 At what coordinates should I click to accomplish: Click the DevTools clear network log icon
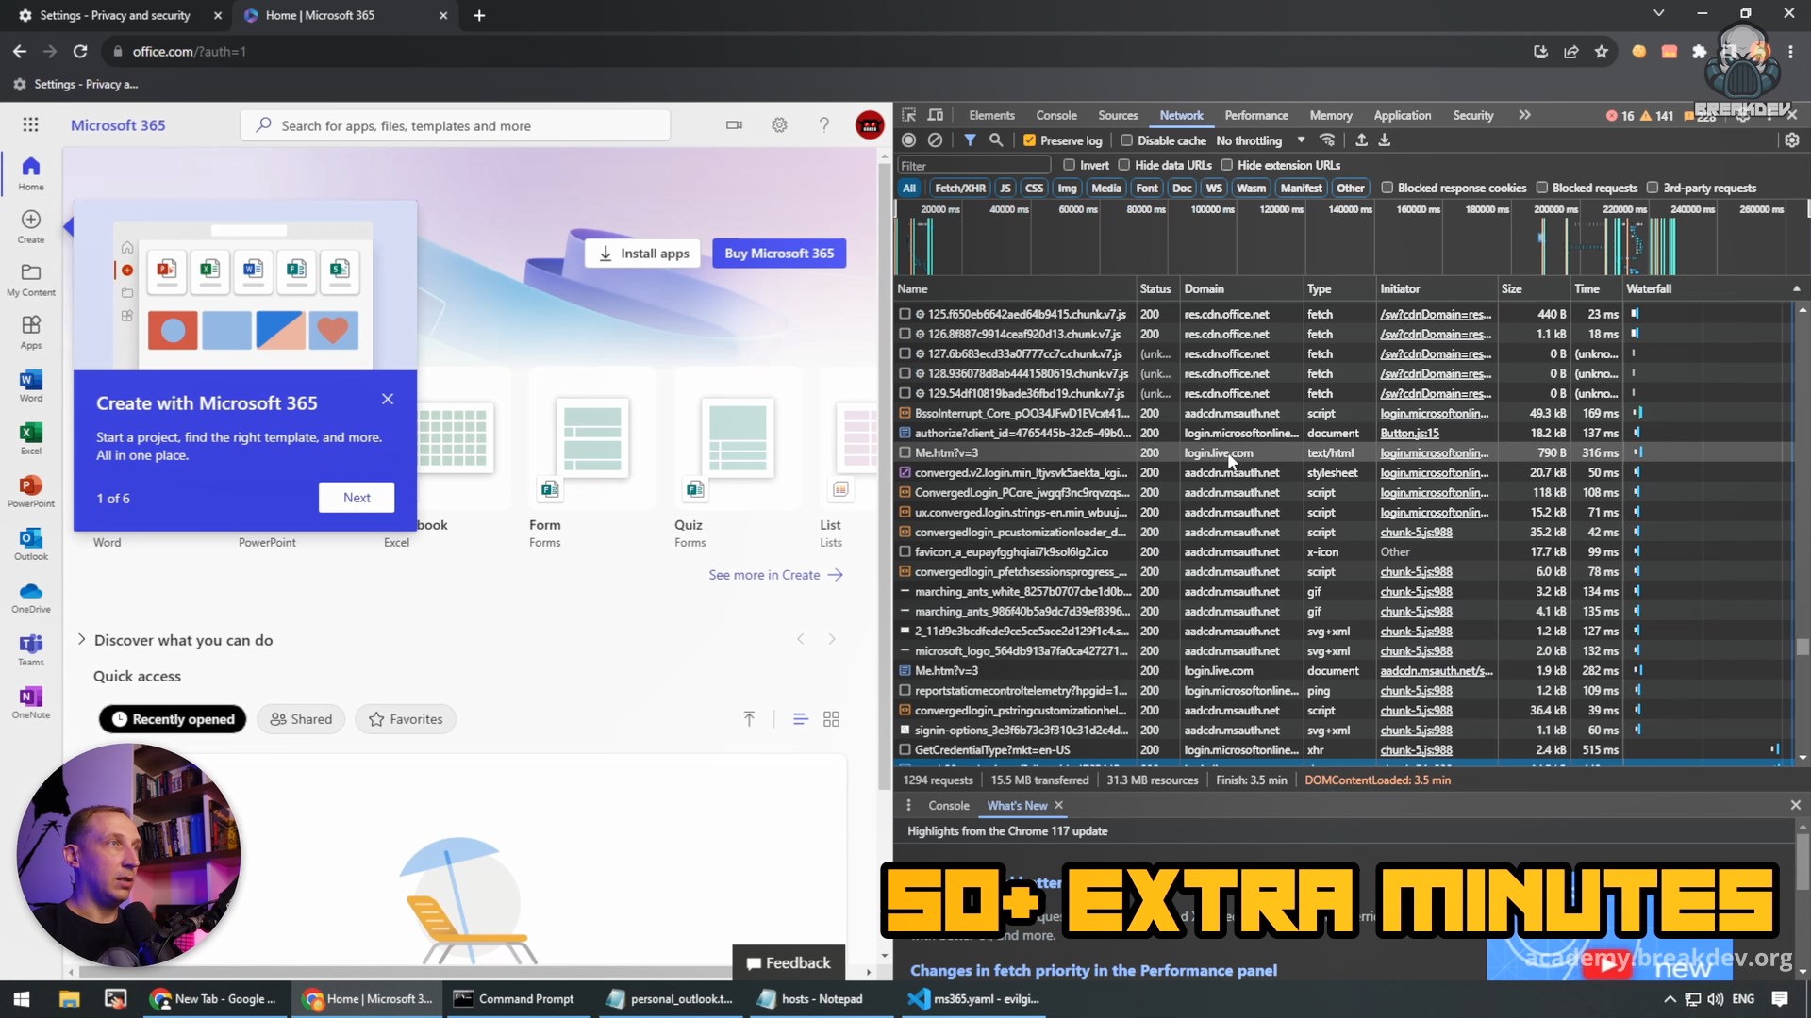[x=935, y=140]
